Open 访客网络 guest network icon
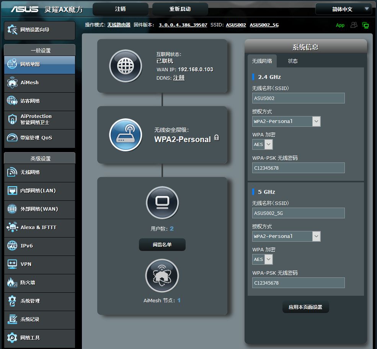The image size is (377, 349). 12,101
